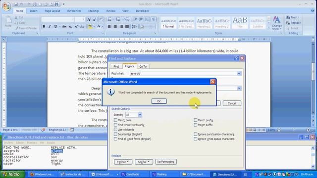Apply subscript formatting
The image size is (317, 178).
pos(70,26)
